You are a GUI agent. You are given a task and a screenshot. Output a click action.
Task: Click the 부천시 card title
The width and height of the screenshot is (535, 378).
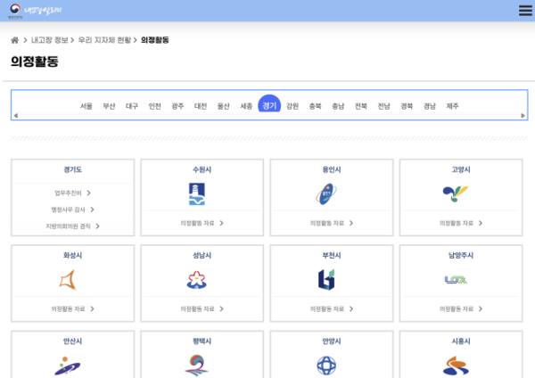point(332,255)
